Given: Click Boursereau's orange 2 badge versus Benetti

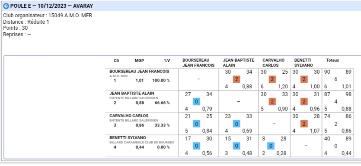Looking at the screenshot, I should click(304, 79).
